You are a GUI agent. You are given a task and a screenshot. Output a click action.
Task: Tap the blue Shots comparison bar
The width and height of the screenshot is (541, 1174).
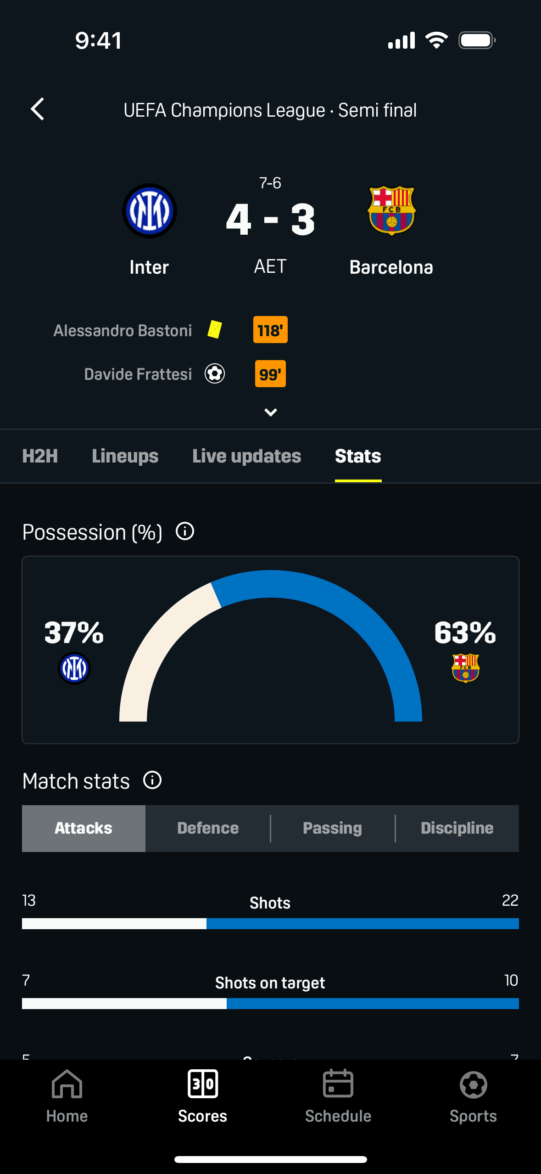[363, 924]
